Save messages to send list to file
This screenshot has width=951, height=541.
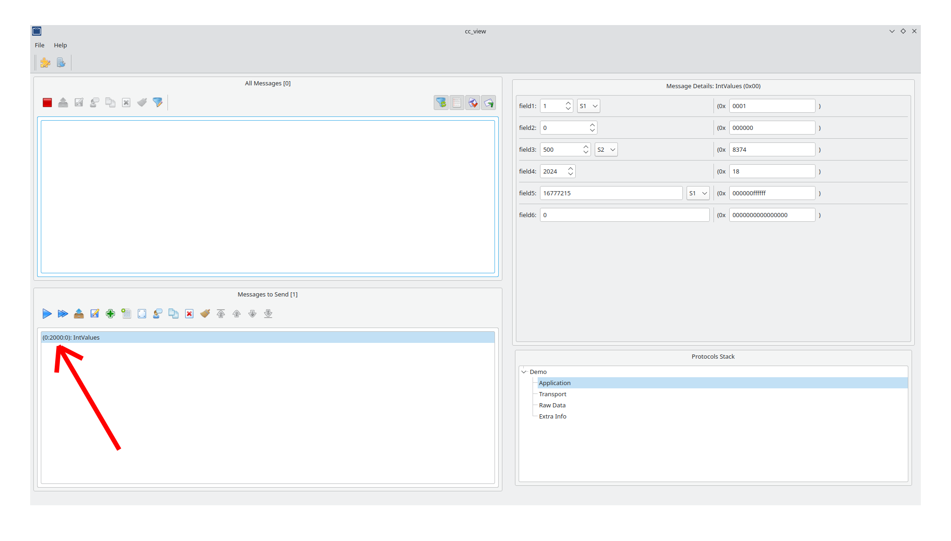click(95, 314)
